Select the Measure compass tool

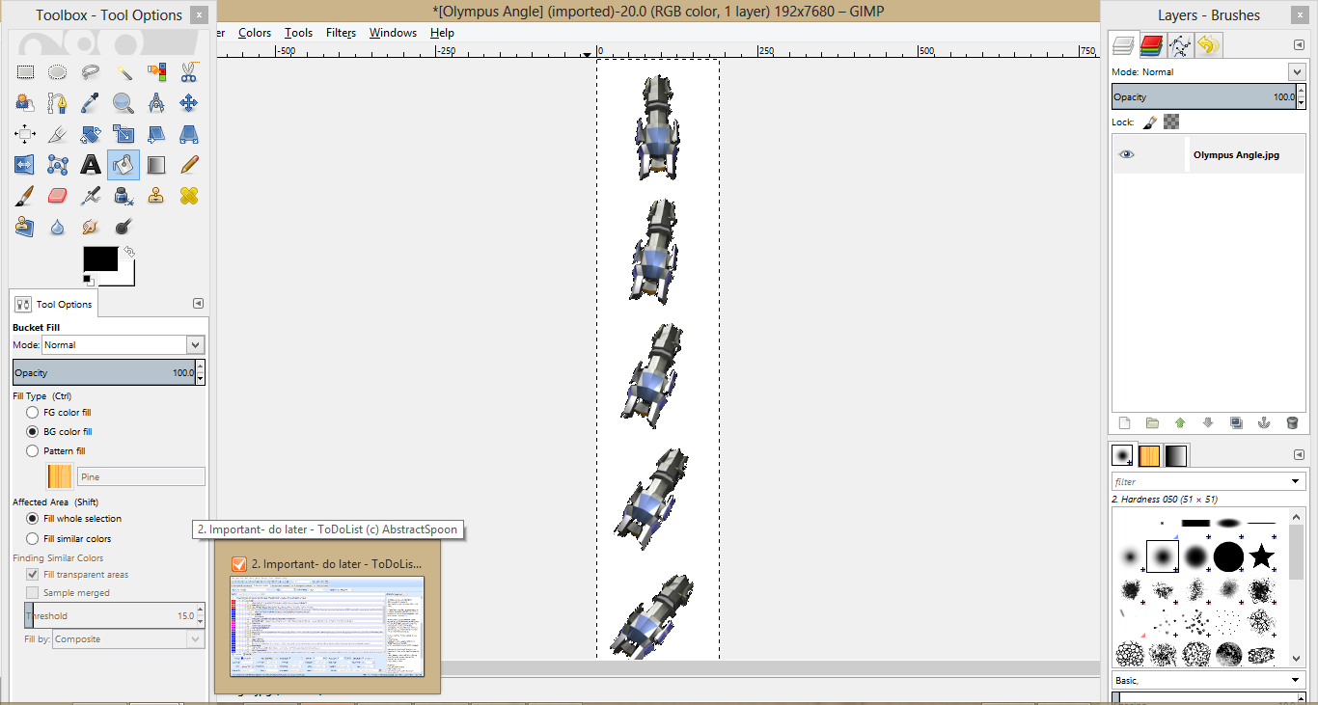pyautogui.click(x=156, y=103)
